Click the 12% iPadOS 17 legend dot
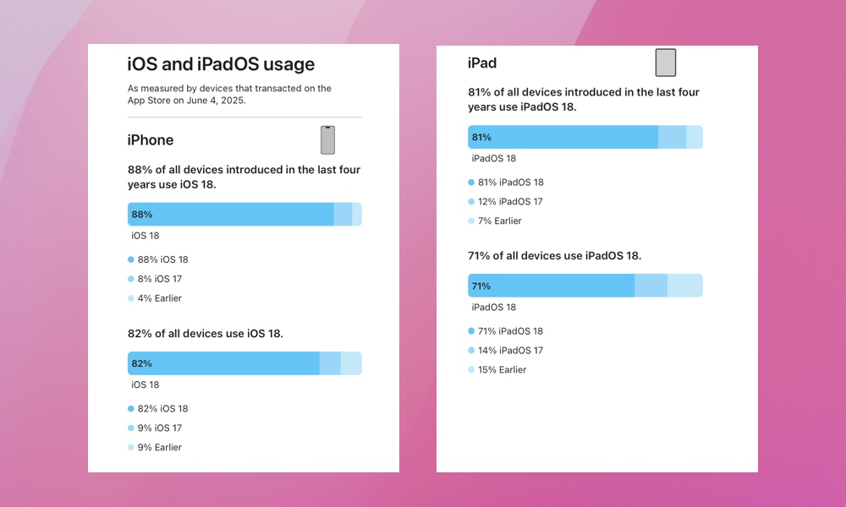This screenshot has width=846, height=507. (471, 201)
